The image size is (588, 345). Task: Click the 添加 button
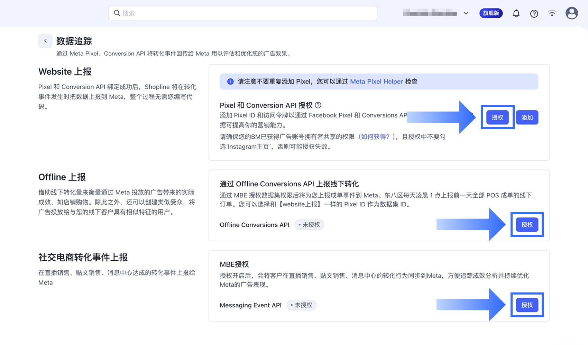tap(527, 118)
